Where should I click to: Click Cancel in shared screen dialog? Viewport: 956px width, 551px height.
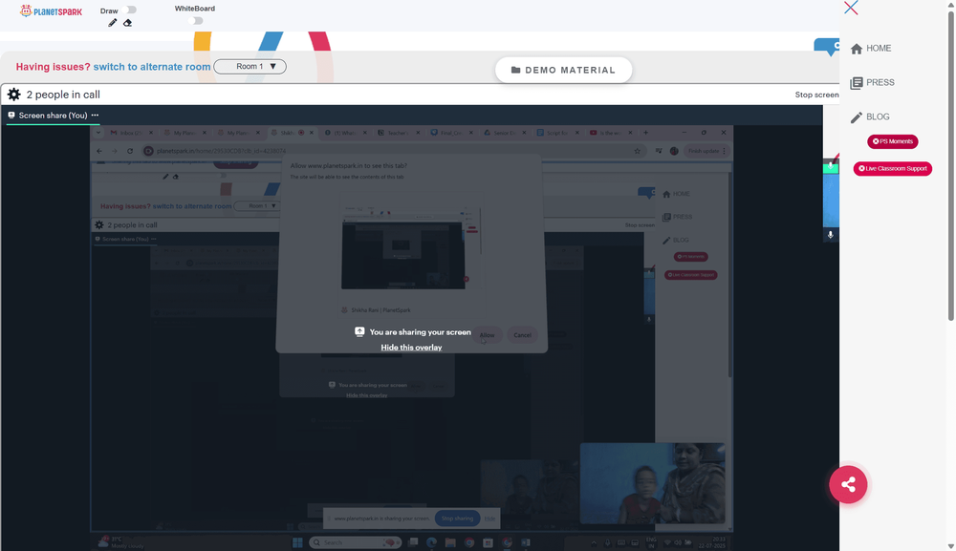coord(523,335)
